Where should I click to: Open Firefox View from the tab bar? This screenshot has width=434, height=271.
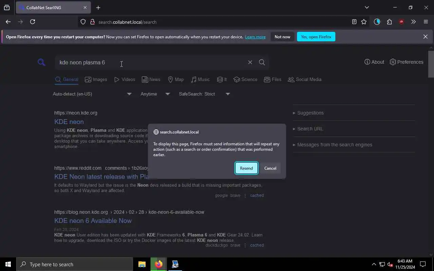click(x=7, y=7)
